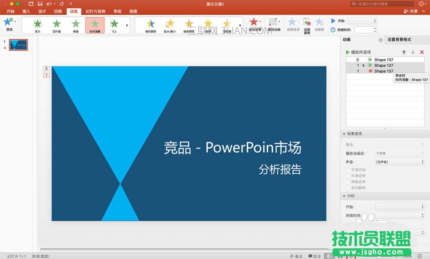Select Shape 137 animation row numbered 0
Image resolution: width=430 pixels, height=259 pixels.
coord(385,60)
